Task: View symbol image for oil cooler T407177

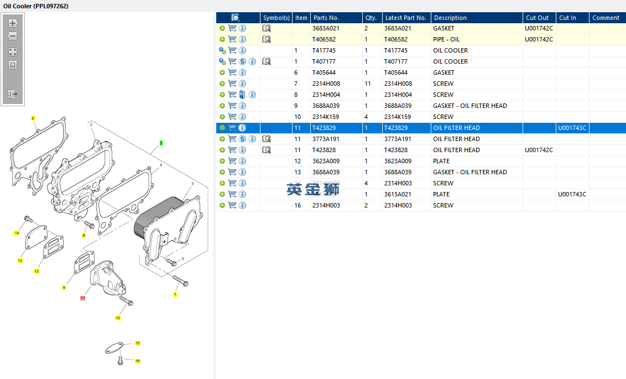Action: coord(267,61)
